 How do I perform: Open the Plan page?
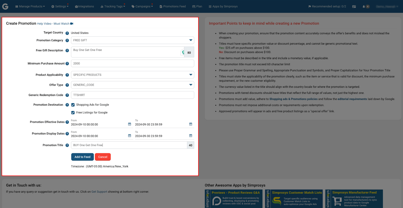coord(197,7)
